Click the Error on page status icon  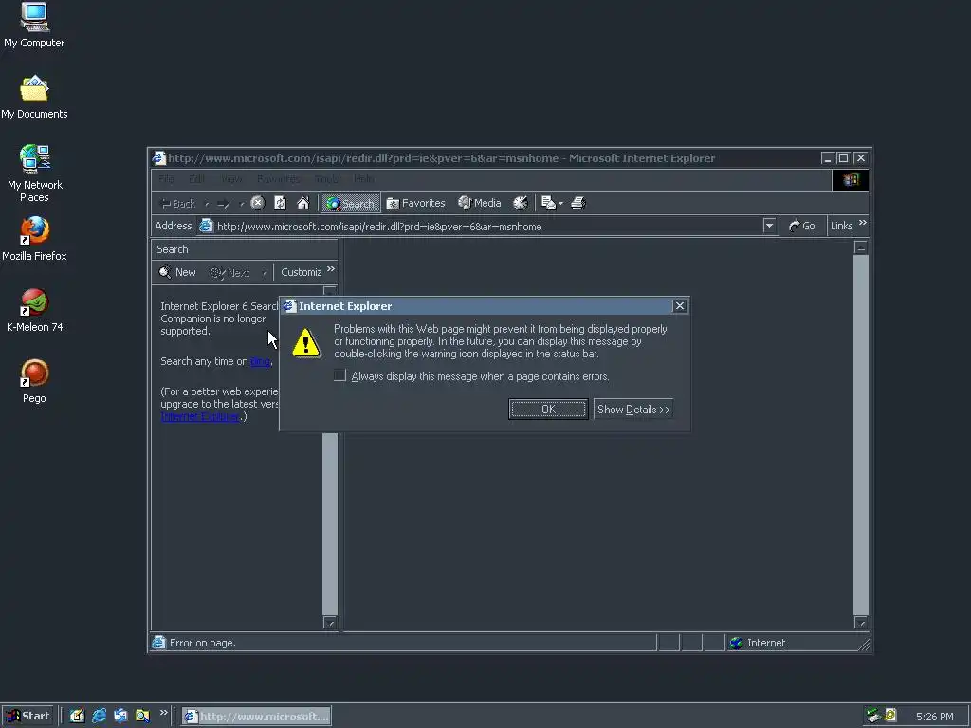tap(159, 643)
